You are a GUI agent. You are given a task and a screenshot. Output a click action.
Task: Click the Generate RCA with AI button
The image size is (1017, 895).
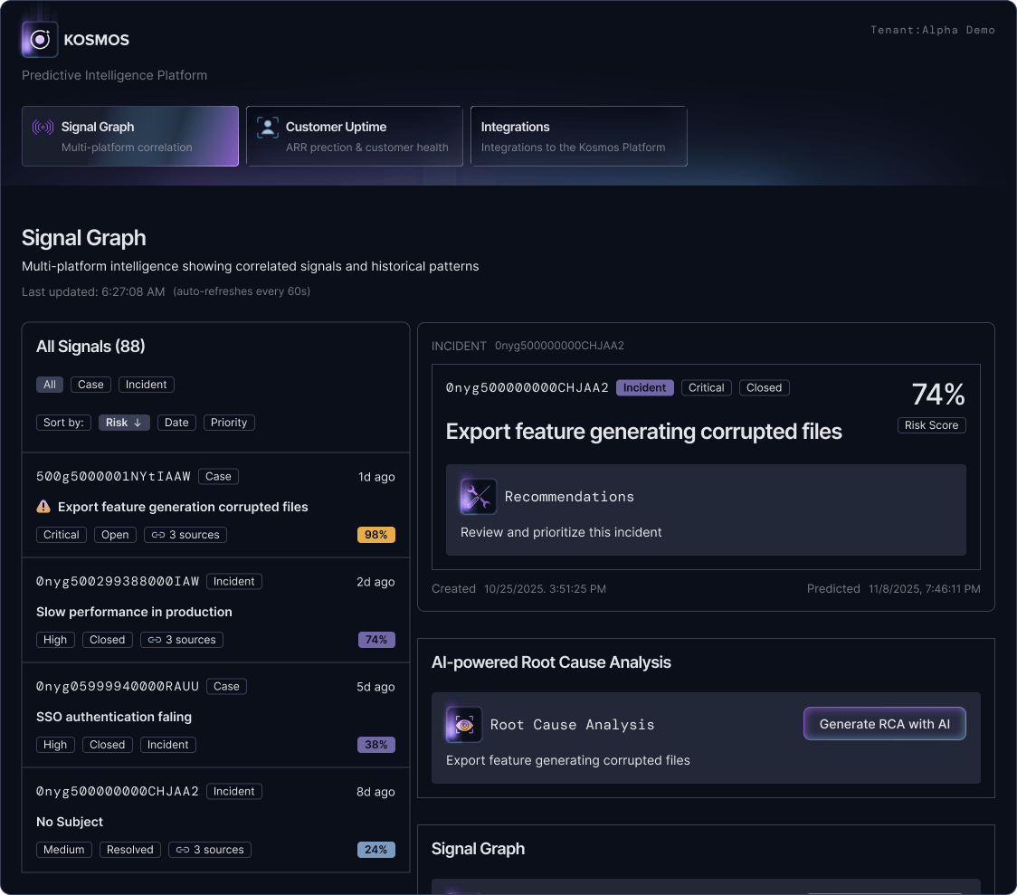point(884,723)
